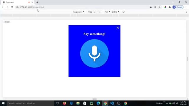Edit the viewport height field 748
This screenshot has height=106, width=189.
[x=99, y=12]
